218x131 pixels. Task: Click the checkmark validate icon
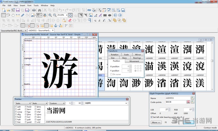[109, 10]
